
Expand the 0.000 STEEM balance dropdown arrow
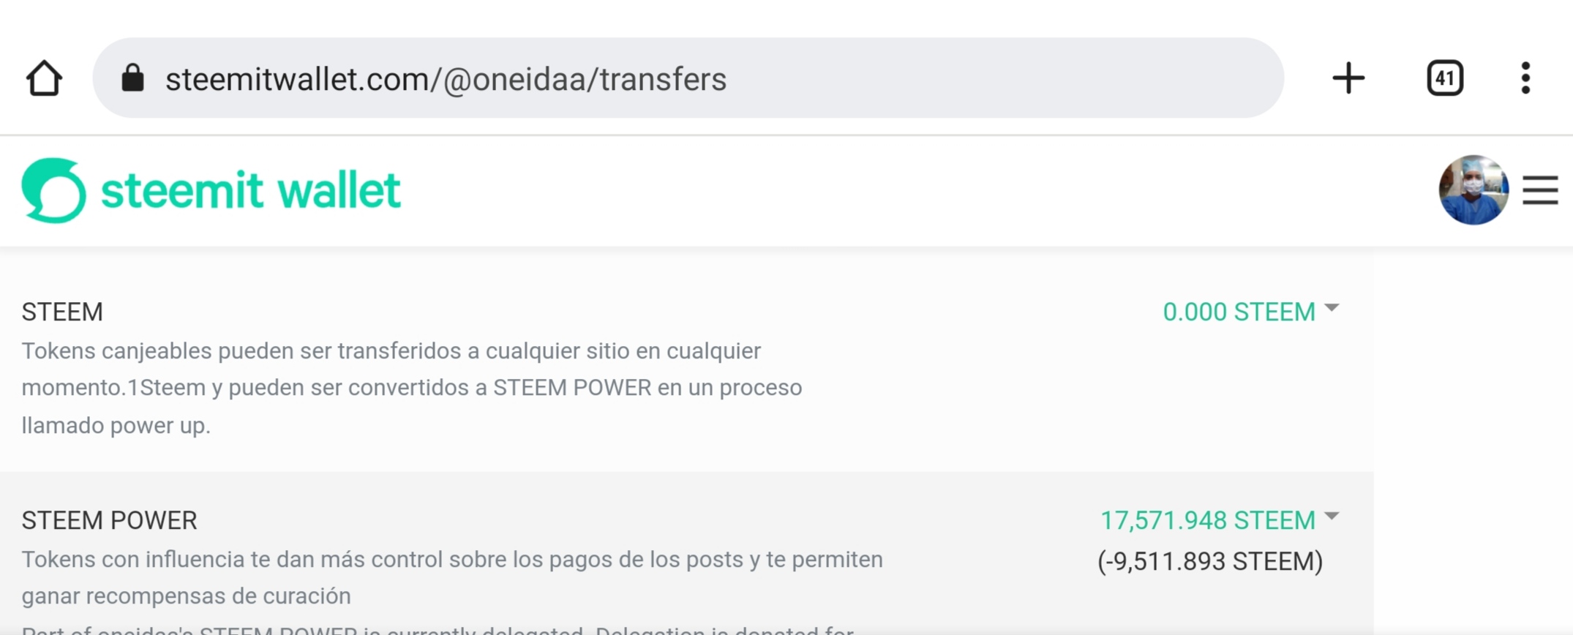tap(1332, 308)
